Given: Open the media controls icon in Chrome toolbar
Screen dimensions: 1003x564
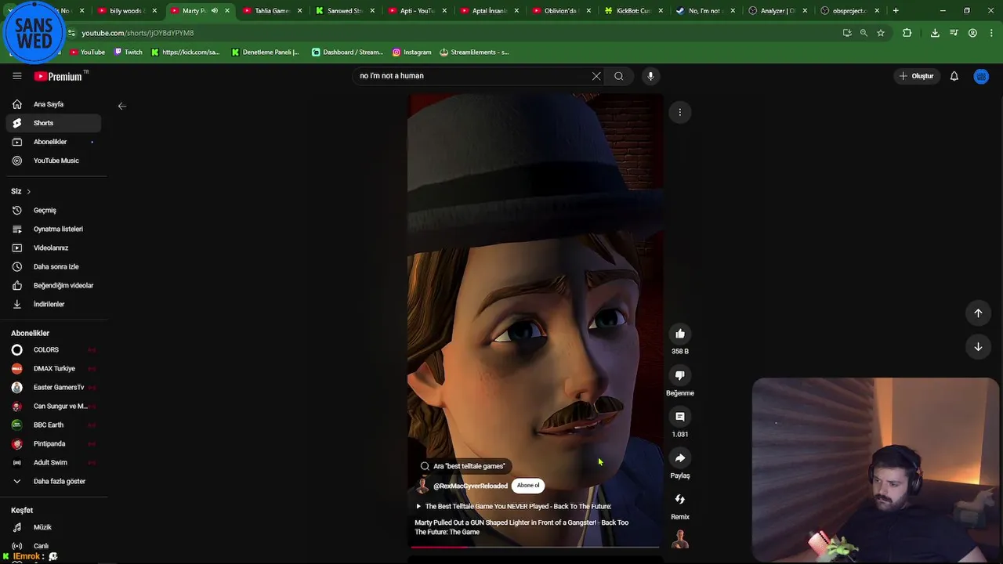Looking at the screenshot, I should click(x=954, y=33).
